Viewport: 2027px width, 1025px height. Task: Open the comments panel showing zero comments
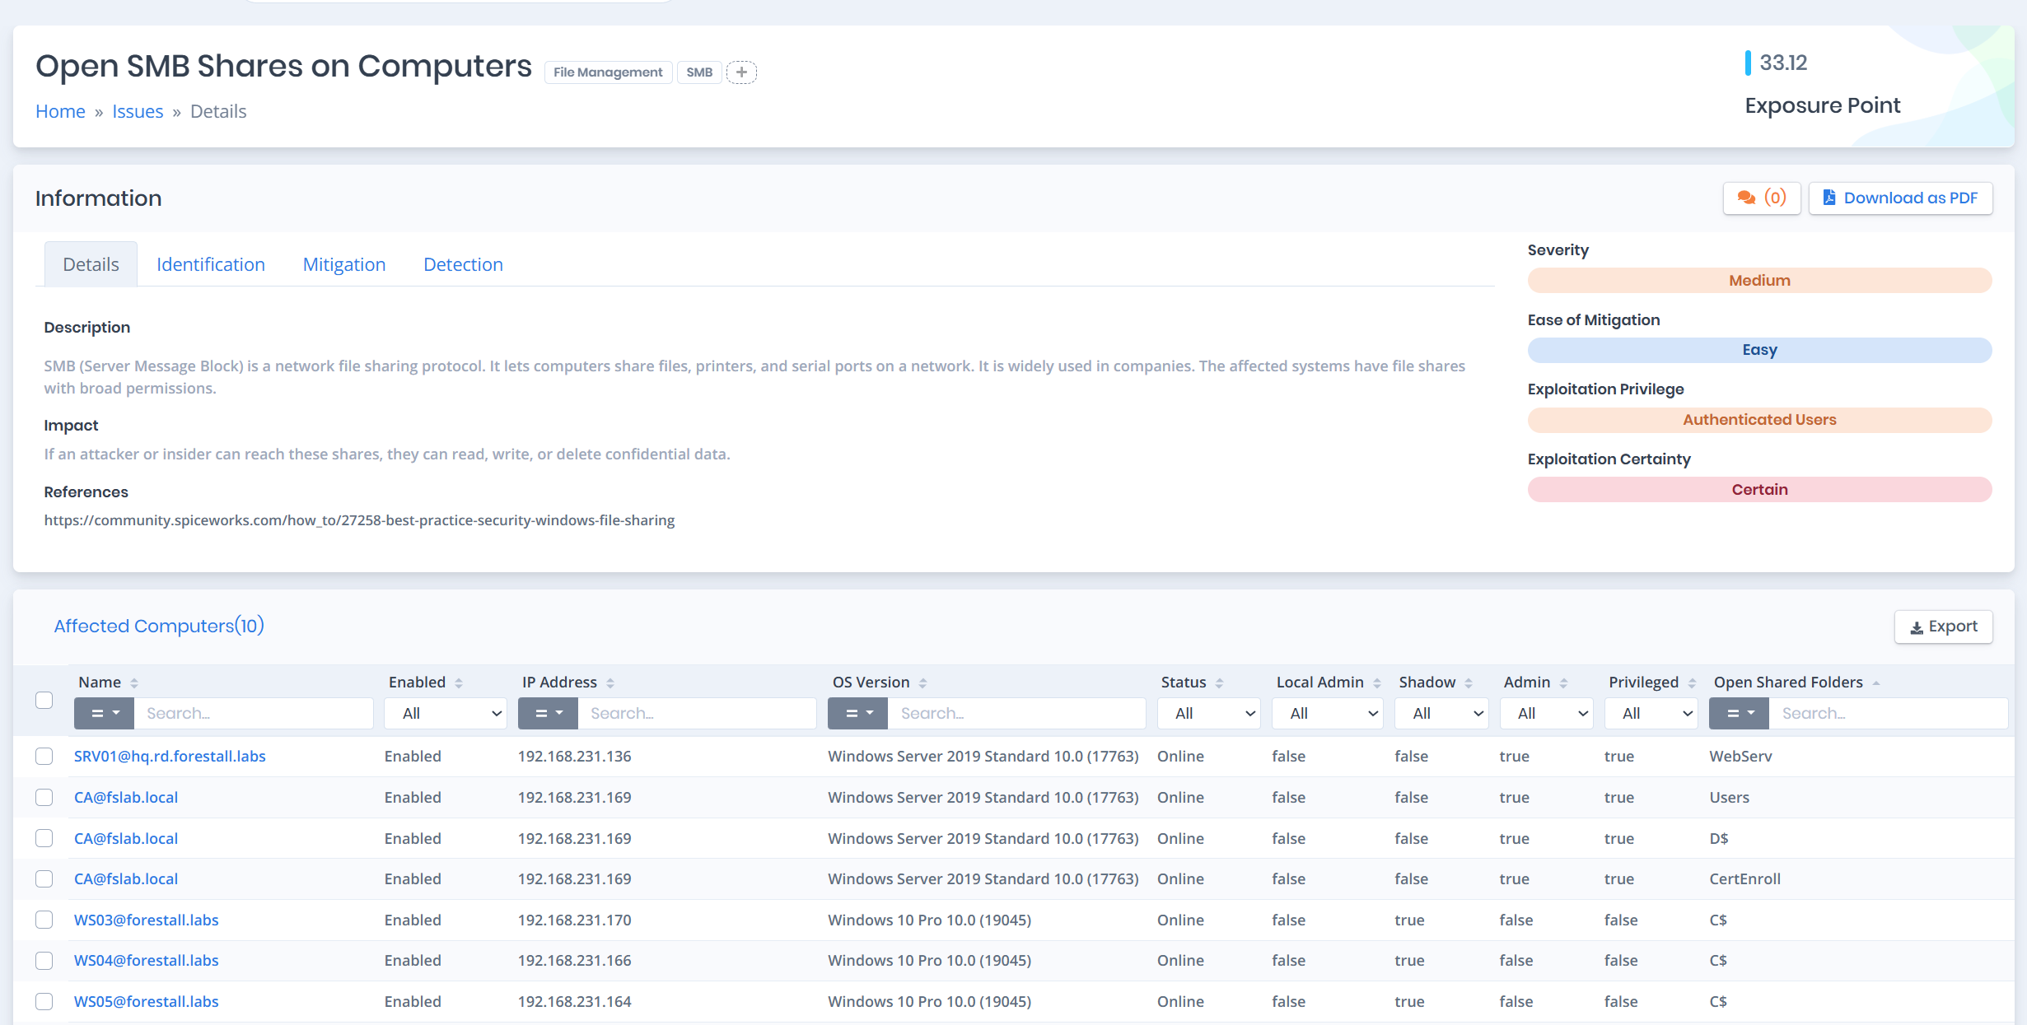click(1761, 198)
